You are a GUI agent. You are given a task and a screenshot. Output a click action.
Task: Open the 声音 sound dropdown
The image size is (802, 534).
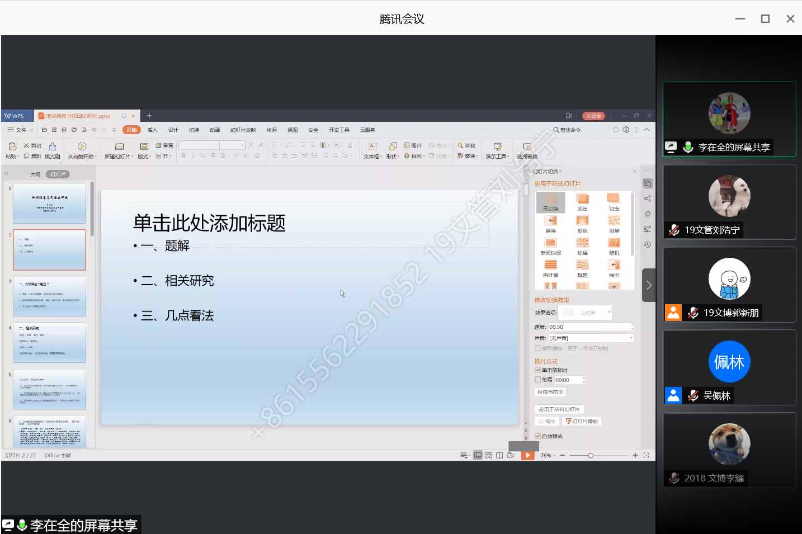coord(631,338)
